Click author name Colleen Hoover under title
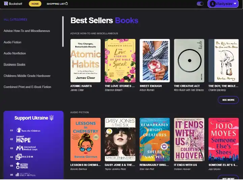The height and width of the screenshot is (180, 243). (x=182, y=169)
